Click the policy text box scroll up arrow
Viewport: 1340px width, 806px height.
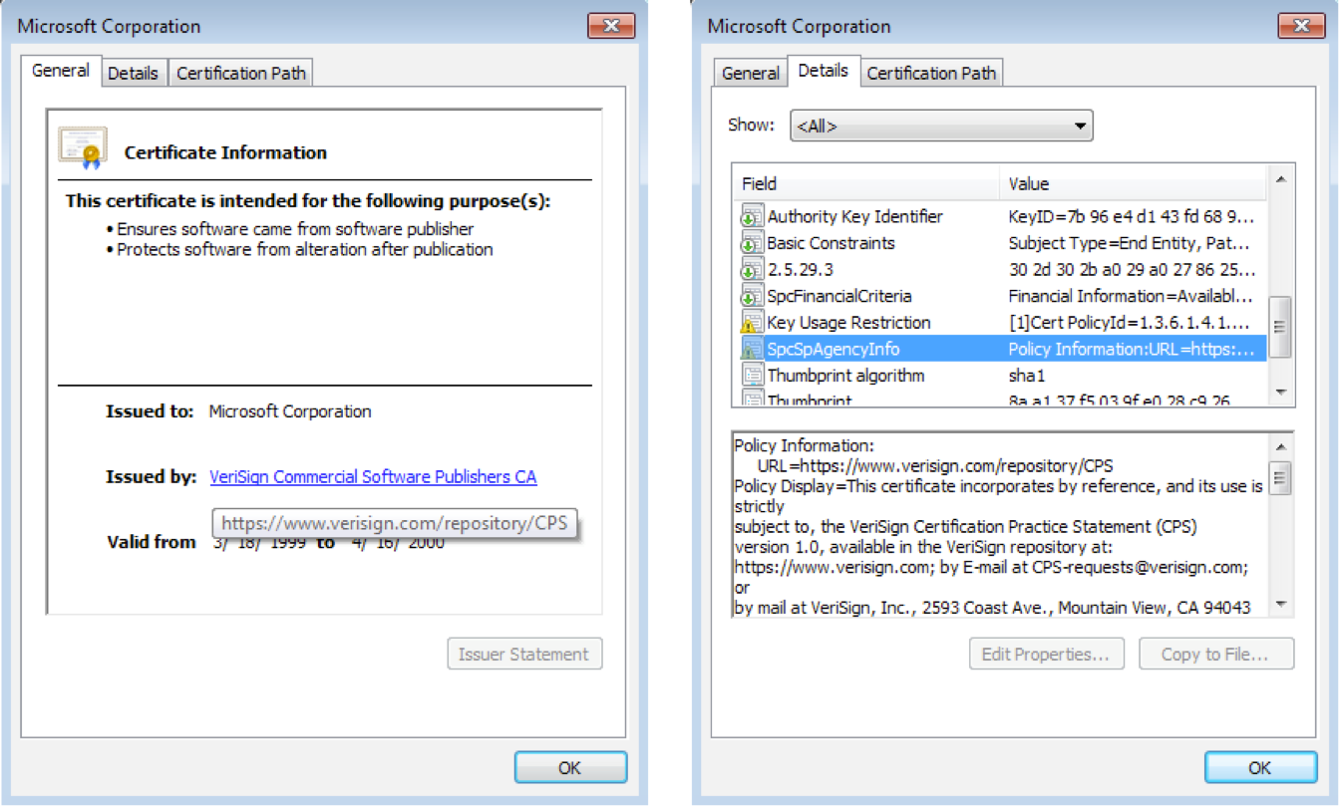(x=1280, y=445)
